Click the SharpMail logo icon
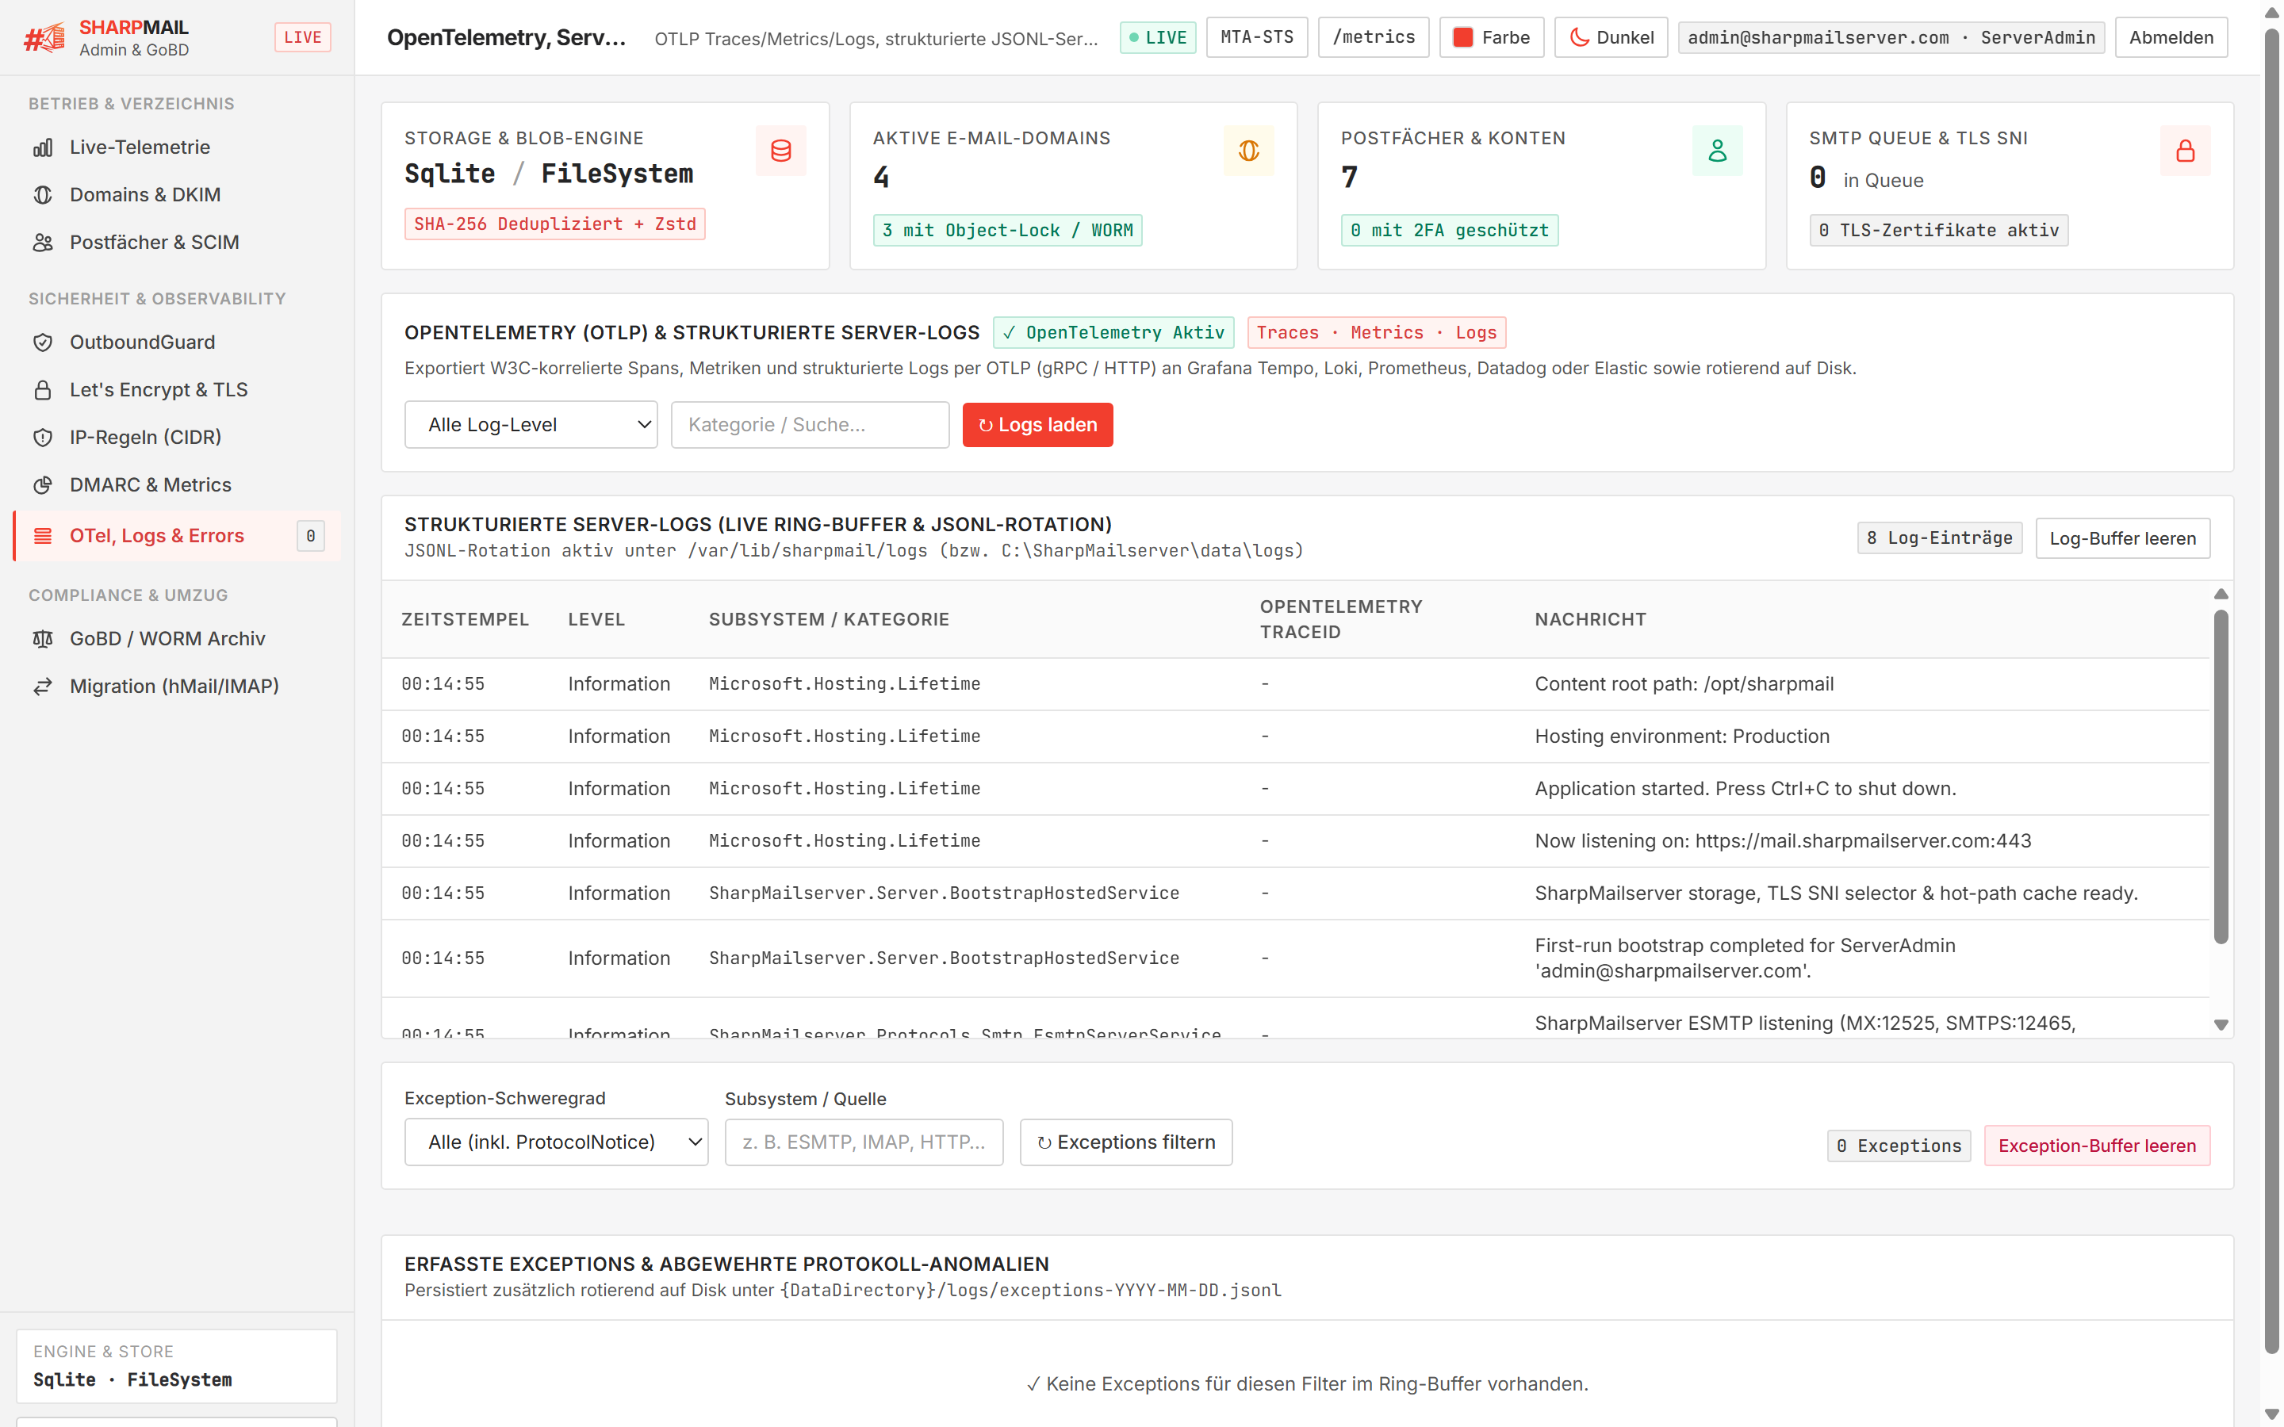The width and height of the screenshot is (2284, 1427). coord(44,38)
